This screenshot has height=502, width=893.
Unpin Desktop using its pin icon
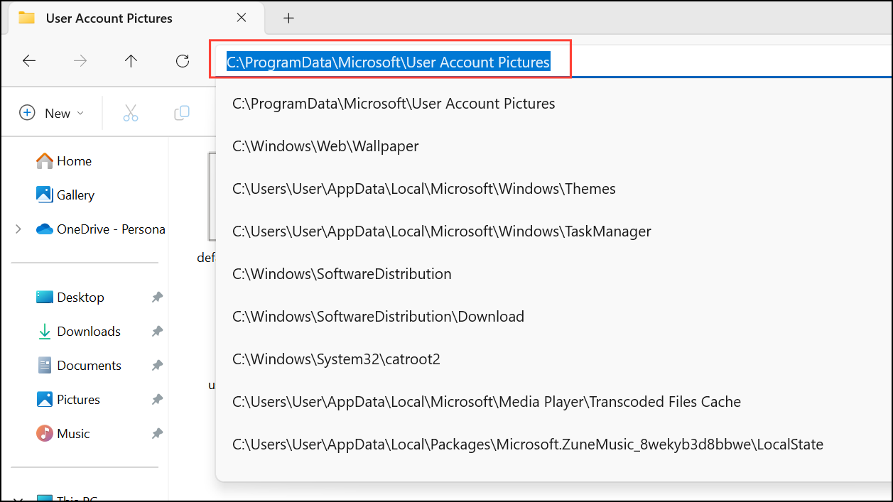click(157, 298)
